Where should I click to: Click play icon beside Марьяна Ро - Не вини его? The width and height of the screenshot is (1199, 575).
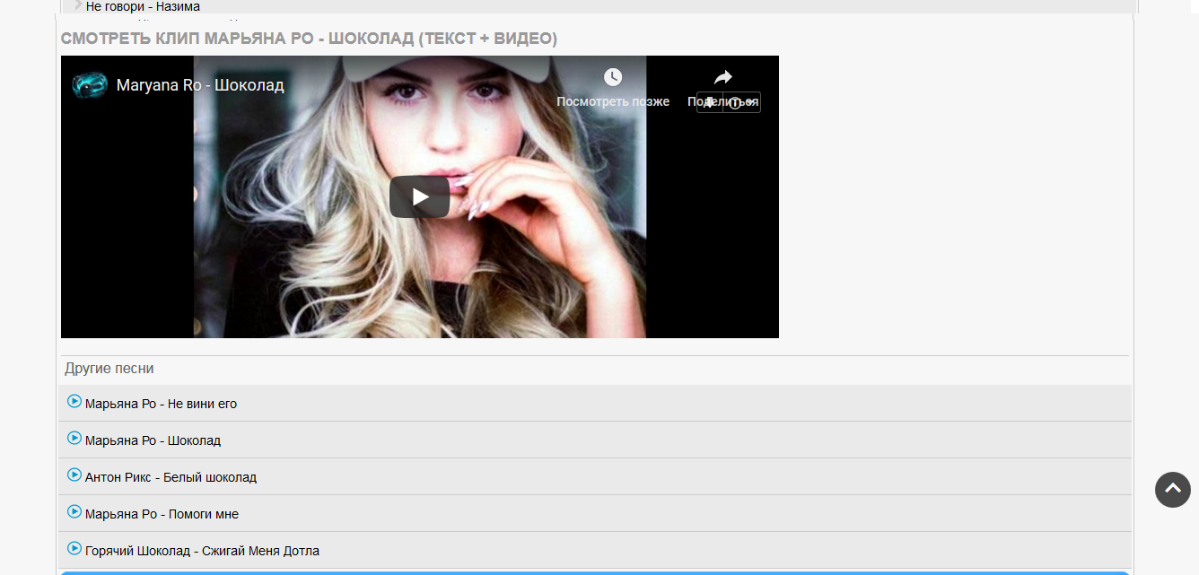(x=74, y=401)
